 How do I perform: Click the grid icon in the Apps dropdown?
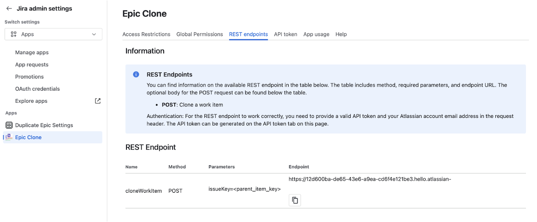(x=14, y=34)
